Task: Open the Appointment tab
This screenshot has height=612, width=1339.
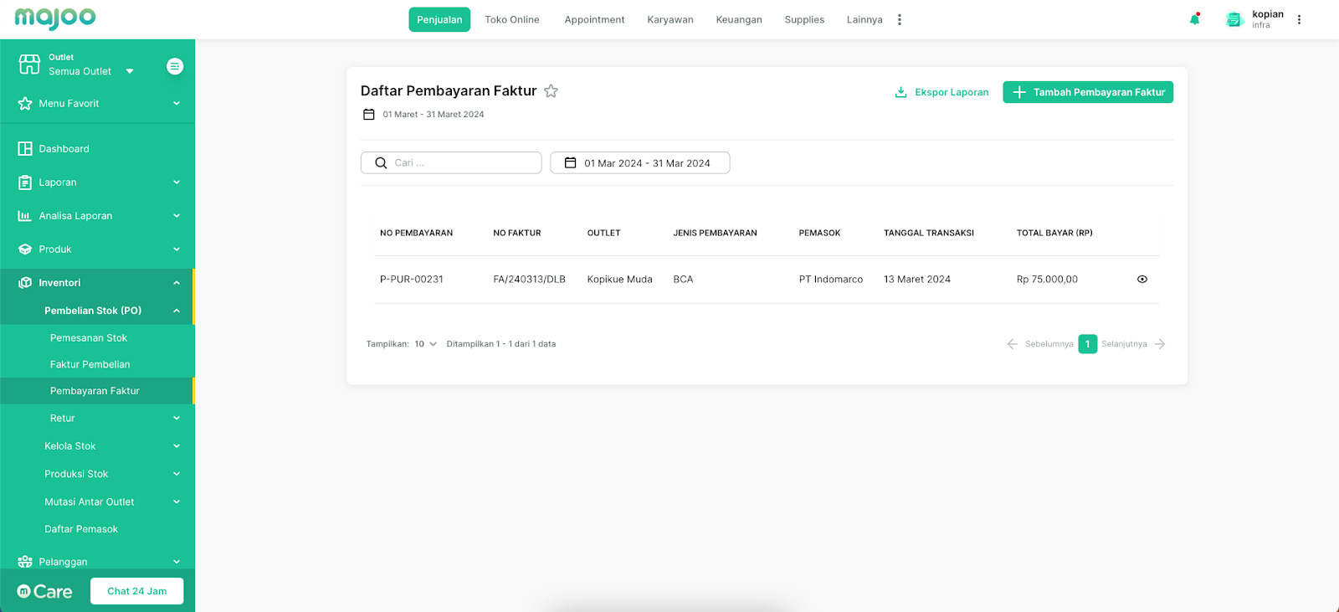Action: click(x=594, y=19)
